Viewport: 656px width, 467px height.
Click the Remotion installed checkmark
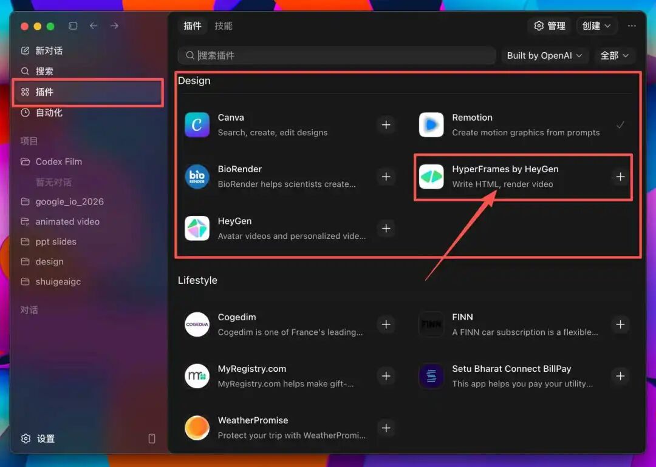pyautogui.click(x=620, y=125)
